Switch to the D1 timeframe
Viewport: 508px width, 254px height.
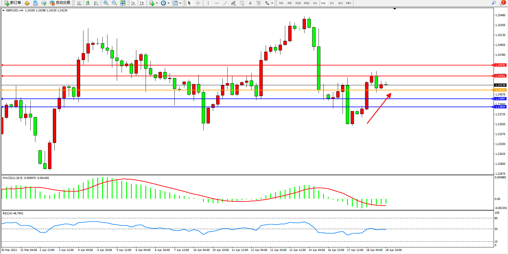coord(332,3)
